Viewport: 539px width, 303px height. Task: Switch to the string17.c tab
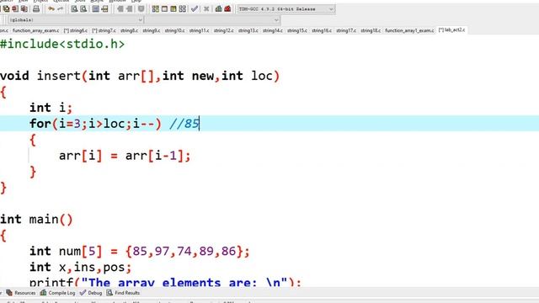pos(346,30)
